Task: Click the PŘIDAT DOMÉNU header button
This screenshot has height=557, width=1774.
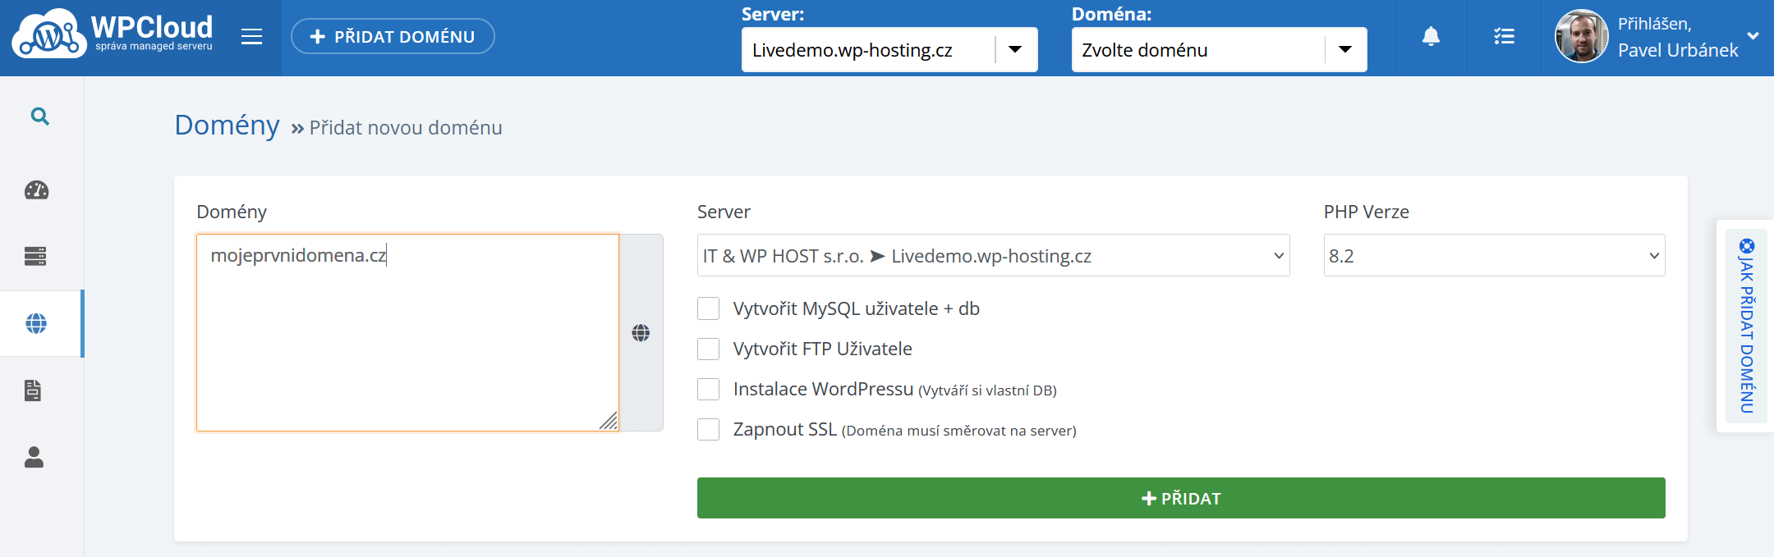Action: [x=393, y=37]
